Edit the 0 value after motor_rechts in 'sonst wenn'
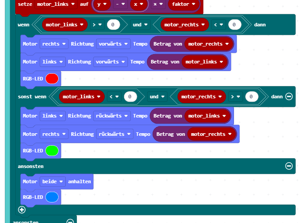The width and height of the screenshot is (302, 223). tap(251, 97)
